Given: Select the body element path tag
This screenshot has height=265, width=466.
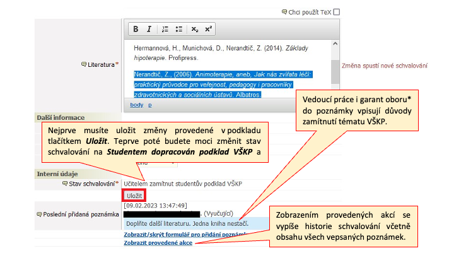Looking at the screenshot, I should (x=136, y=105).
